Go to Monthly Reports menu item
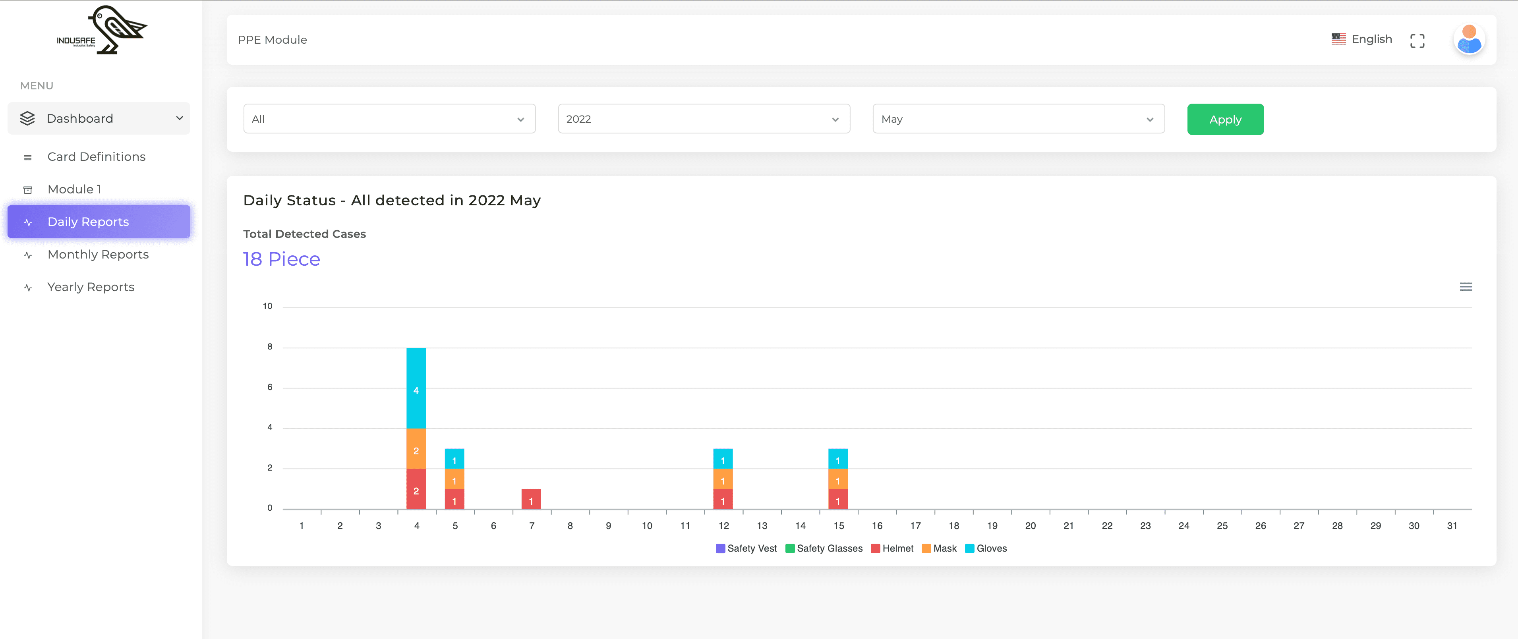 coord(98,255)
